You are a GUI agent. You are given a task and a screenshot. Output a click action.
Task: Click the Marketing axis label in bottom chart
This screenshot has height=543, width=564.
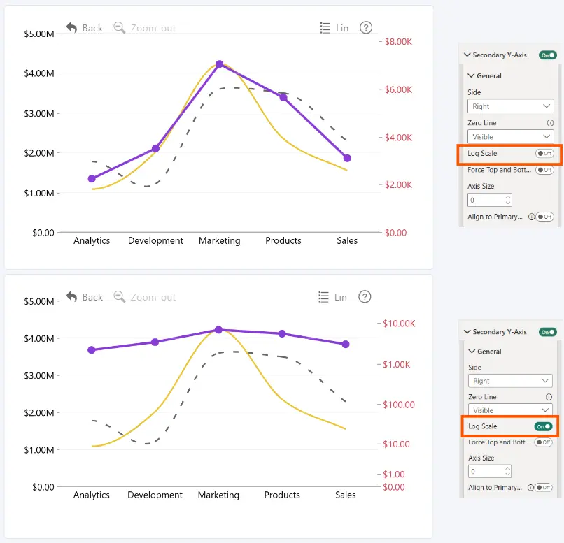click(218, 495)
